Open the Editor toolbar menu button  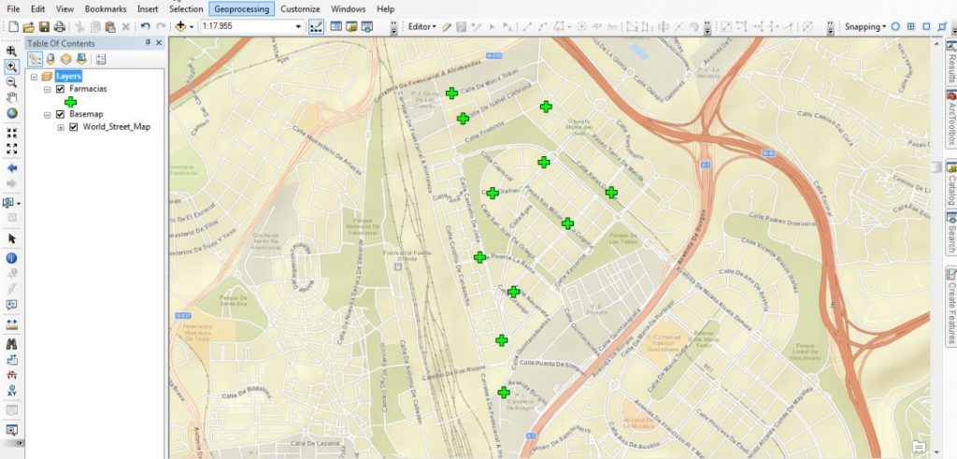421,26
